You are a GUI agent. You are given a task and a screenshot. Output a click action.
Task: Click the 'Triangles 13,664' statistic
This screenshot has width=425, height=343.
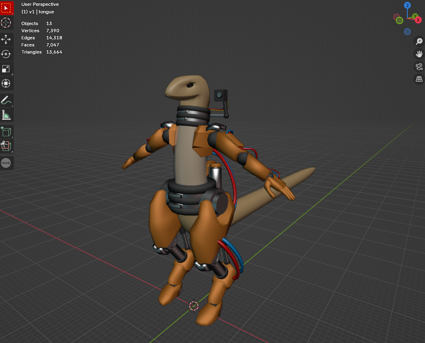(x=42, y=52)
